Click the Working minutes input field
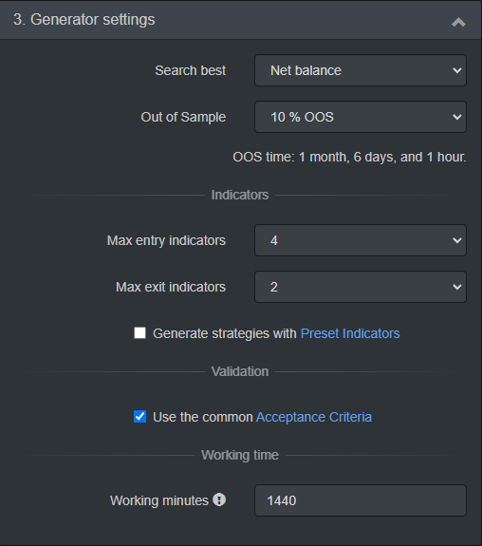Viewport: 482px width, 546px height. pyautogui.click(x=361, y=500)
